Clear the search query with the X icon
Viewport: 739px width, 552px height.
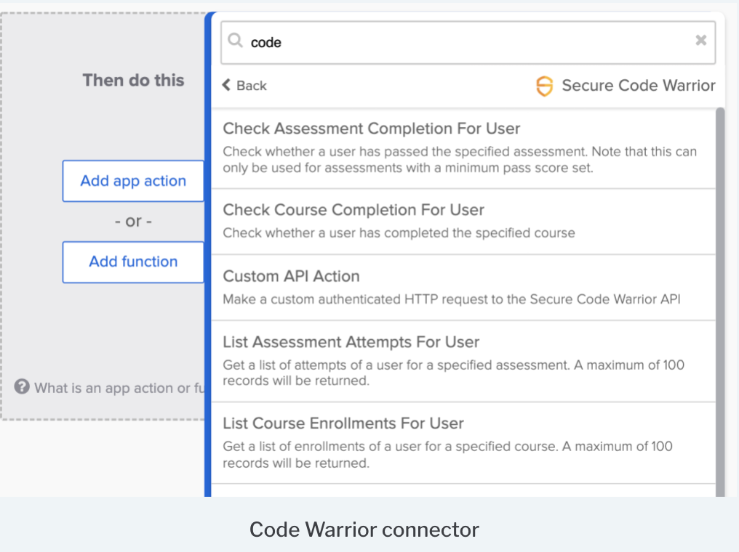700,41
